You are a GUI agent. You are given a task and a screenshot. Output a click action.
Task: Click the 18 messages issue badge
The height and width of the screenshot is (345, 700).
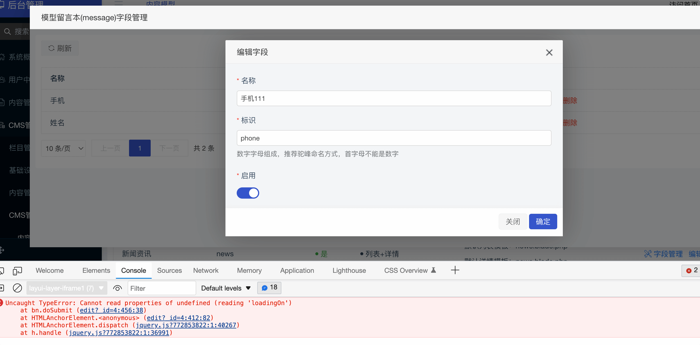269,288
